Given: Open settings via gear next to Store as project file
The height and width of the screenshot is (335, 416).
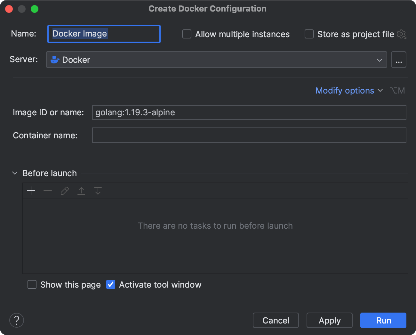Looking at the screenshot, I should [x=401, y=34].
